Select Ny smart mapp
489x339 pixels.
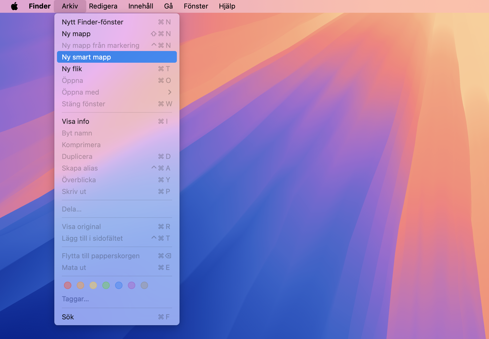pyautogui.click(x=117, y=57)
